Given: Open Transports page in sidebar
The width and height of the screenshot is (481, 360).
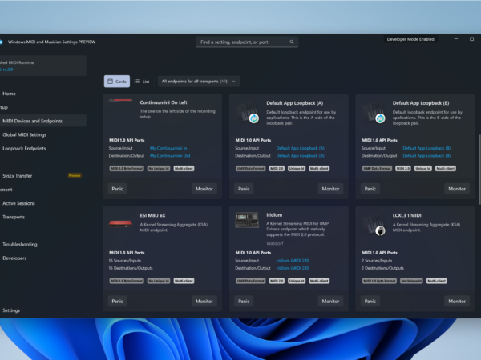Looking at the screenshot, I should (14, 217).
